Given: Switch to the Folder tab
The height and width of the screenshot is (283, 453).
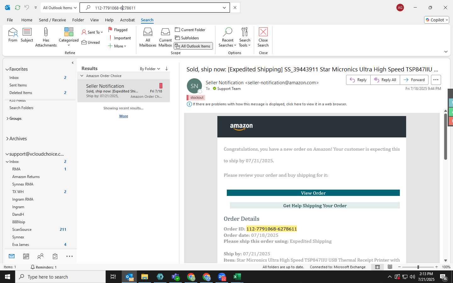Looking at the screenshot, I should click(x=78, y=20).
